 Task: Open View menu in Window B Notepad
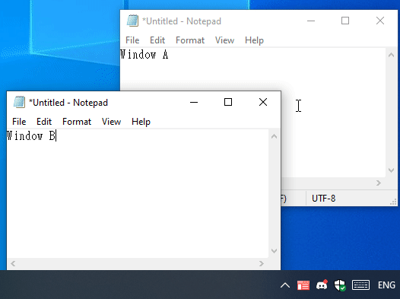point(111,122)
